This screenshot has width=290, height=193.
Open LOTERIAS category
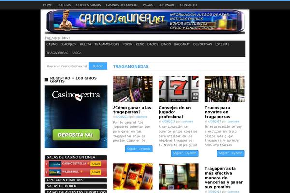(x=222, y=44)
